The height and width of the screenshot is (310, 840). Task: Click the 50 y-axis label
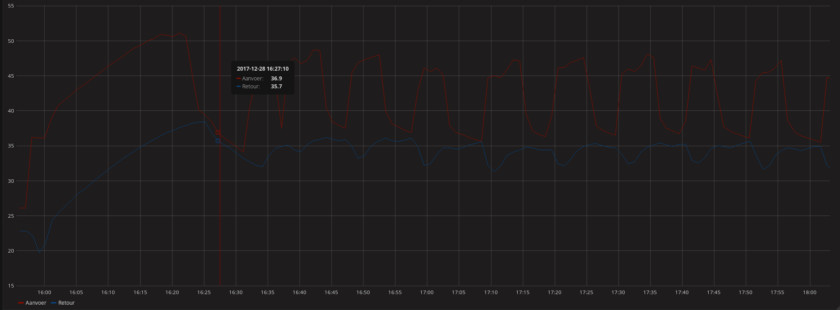point(11,41)
